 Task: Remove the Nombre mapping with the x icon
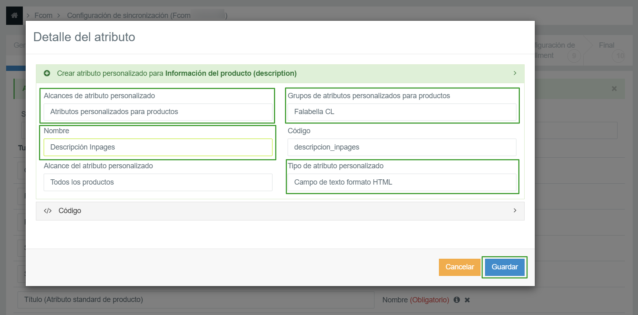click(467, 300)
